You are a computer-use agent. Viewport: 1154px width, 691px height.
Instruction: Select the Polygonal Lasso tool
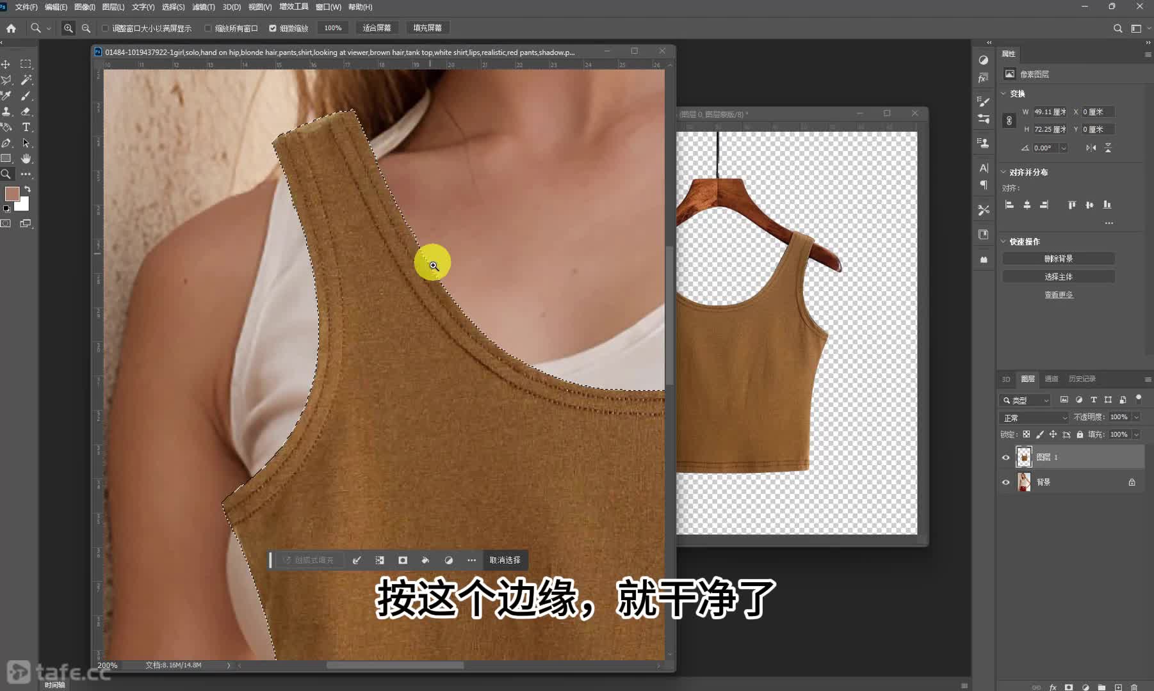6,80
